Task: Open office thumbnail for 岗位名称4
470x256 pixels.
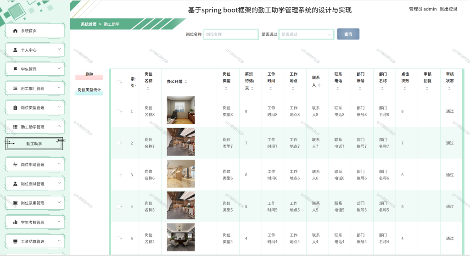Action: coord(181,237)
